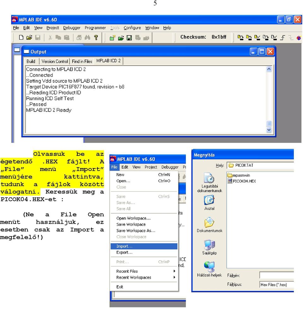Viewport: 303px width, 309px height.
Task: Click the greyed Save File floppy icon
Action: pyautogui.click(x=38, y=37)
